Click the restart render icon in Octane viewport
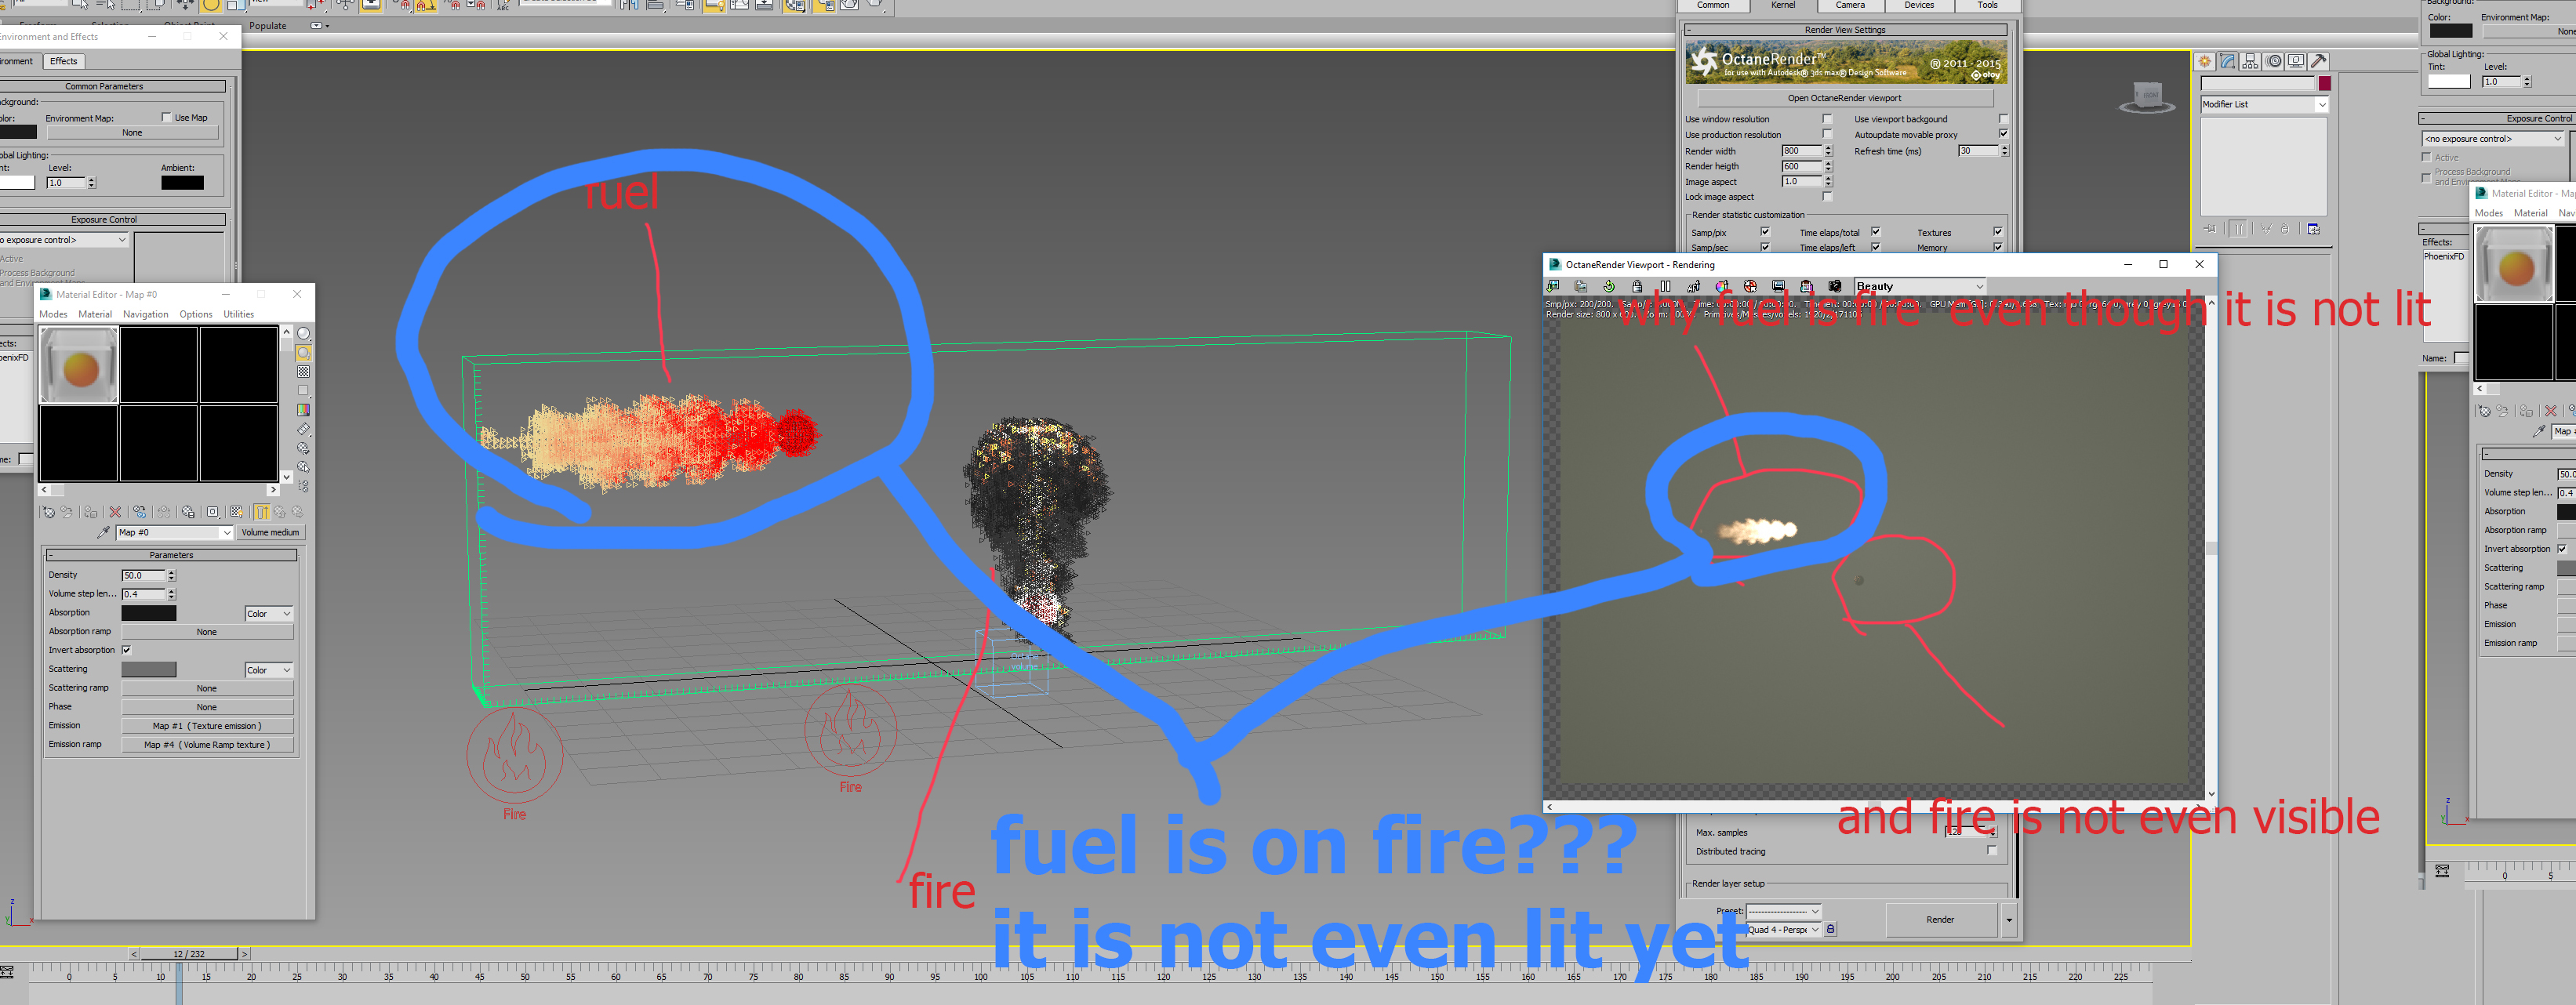 pos(1609,286)
